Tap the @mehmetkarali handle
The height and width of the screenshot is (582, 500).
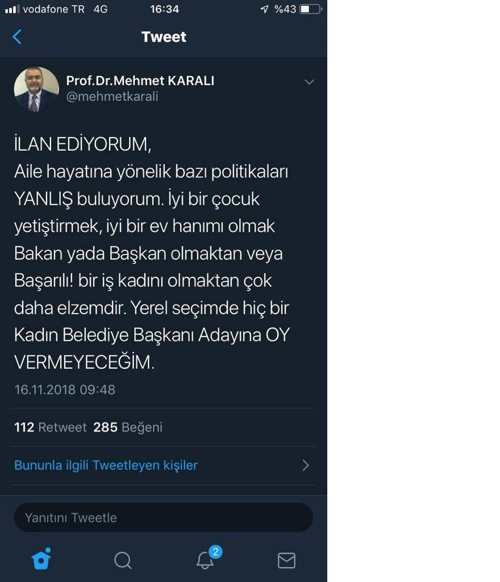coord(112,97)
